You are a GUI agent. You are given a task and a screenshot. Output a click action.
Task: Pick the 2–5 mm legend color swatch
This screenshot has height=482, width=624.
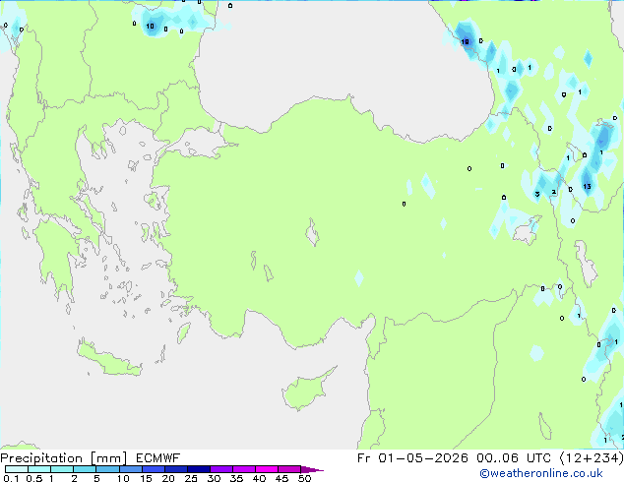tap(85, 469)
